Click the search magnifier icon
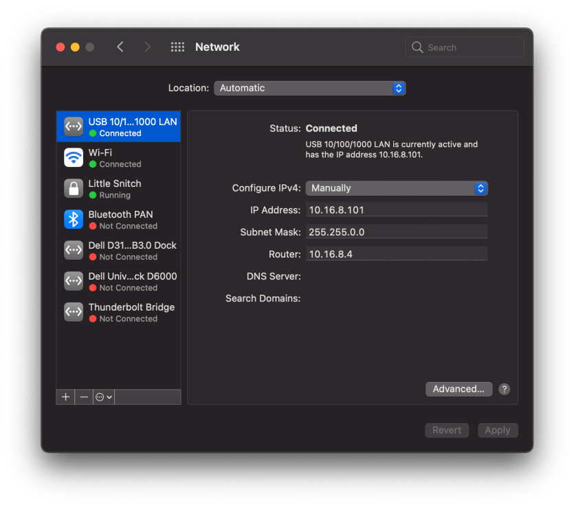Screen dimensions: 574x507 click(417, 47)
